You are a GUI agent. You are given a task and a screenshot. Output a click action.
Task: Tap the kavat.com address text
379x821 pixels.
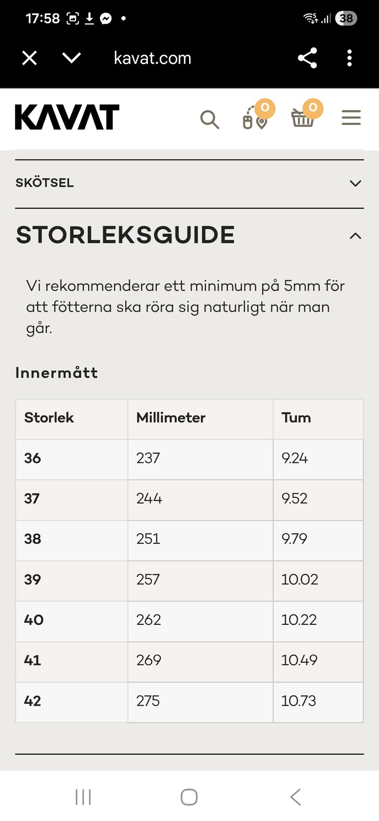152,58
